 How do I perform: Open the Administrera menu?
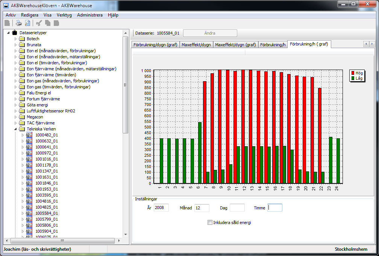(x=89, y=15)
